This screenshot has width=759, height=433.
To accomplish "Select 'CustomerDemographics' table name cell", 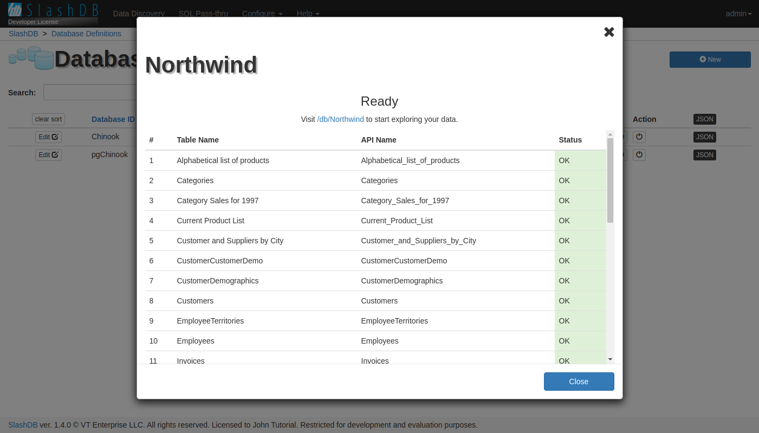I will (217, 281).
